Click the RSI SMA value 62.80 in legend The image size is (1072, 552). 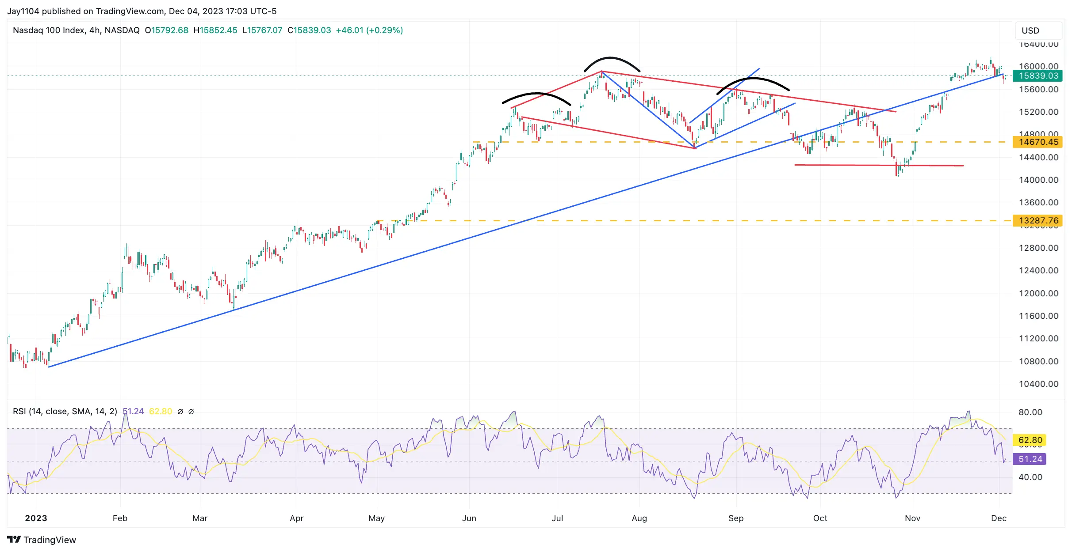tap(161, 412)
